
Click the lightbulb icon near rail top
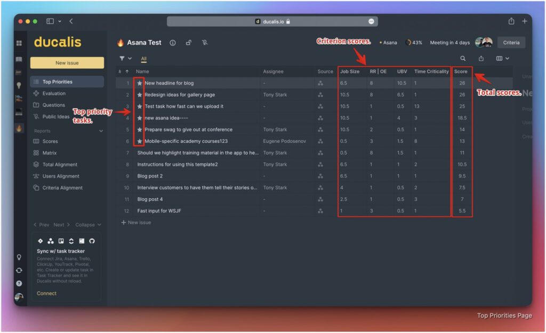19,85
